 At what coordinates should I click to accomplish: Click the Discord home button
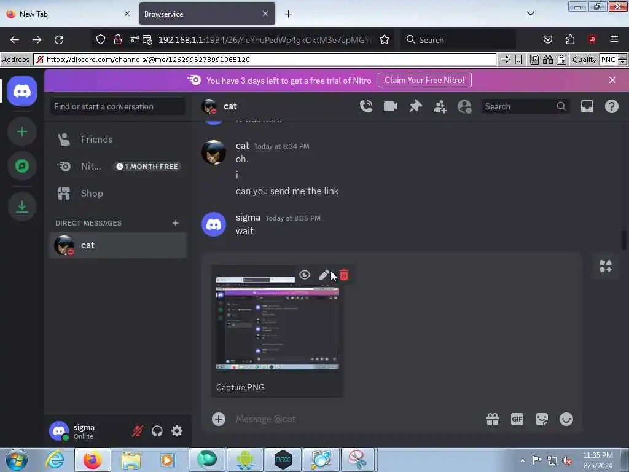tap(22, 91)
